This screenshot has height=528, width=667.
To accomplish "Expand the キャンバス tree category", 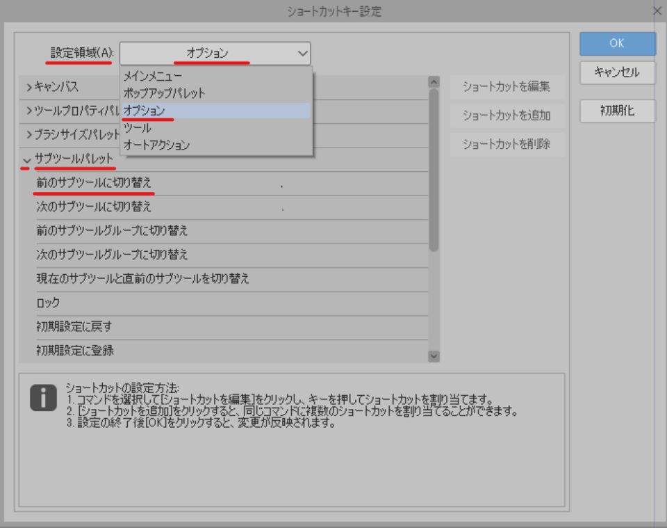I will click(29, 87).
